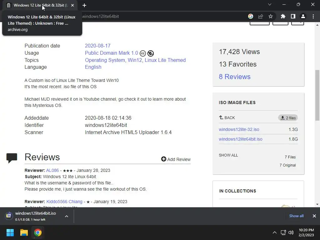Click Show all downloads

pyautogui.click(x=296, y=216)
